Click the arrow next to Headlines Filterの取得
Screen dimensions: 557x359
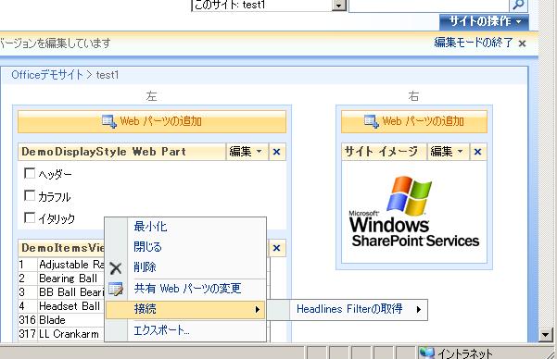[x=419, y=309]
